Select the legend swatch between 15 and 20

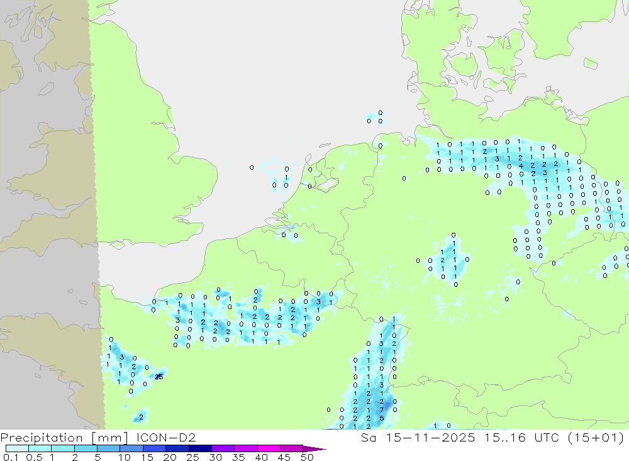click(155, 448)
